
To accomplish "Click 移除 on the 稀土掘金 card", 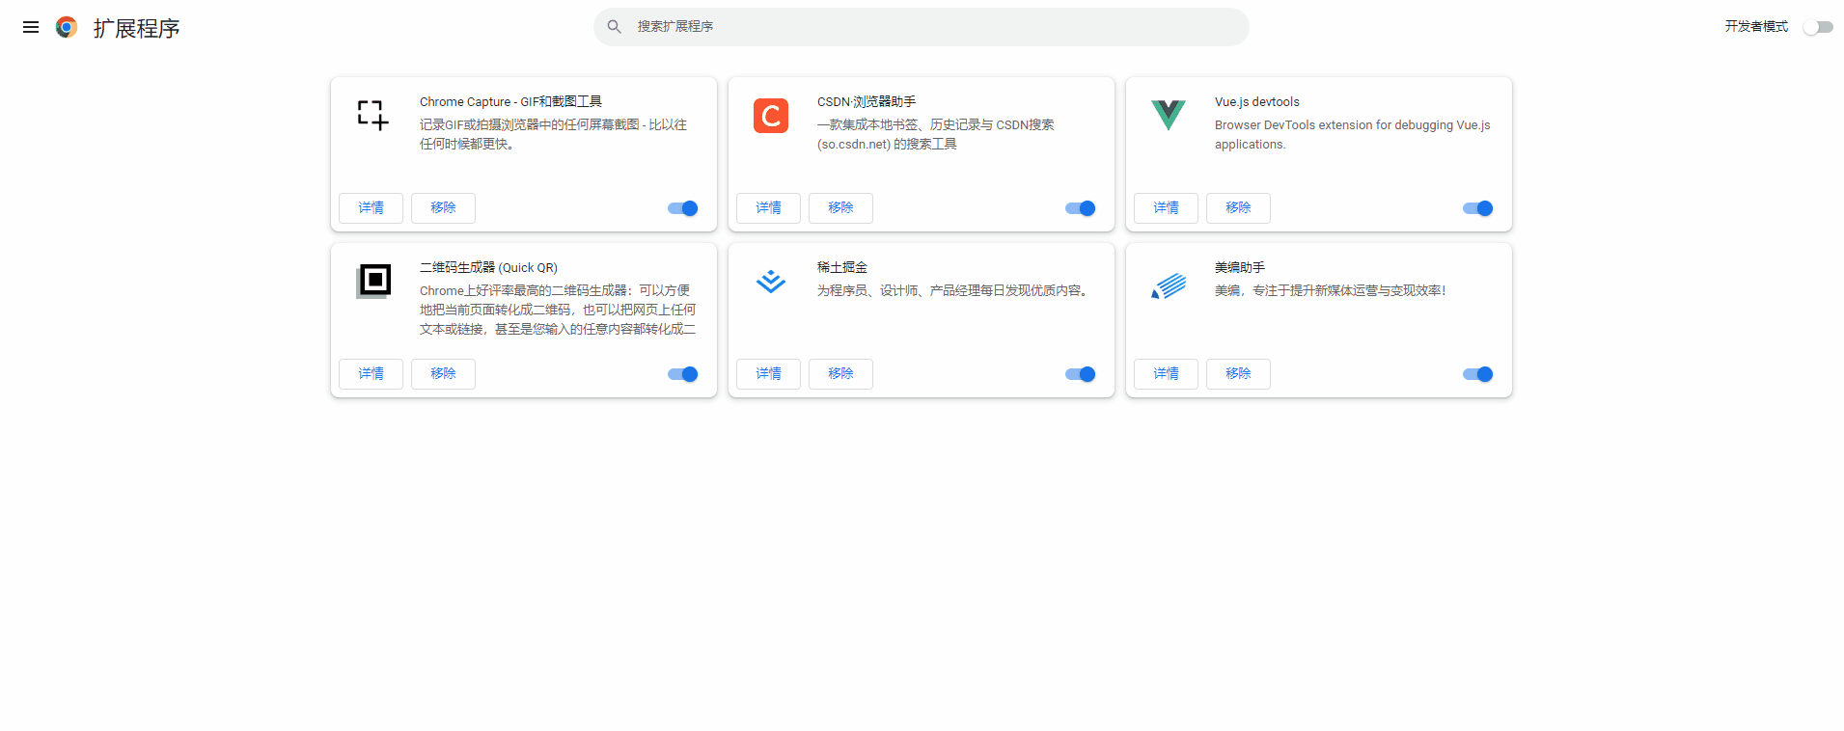I will (x=840, y=374).
